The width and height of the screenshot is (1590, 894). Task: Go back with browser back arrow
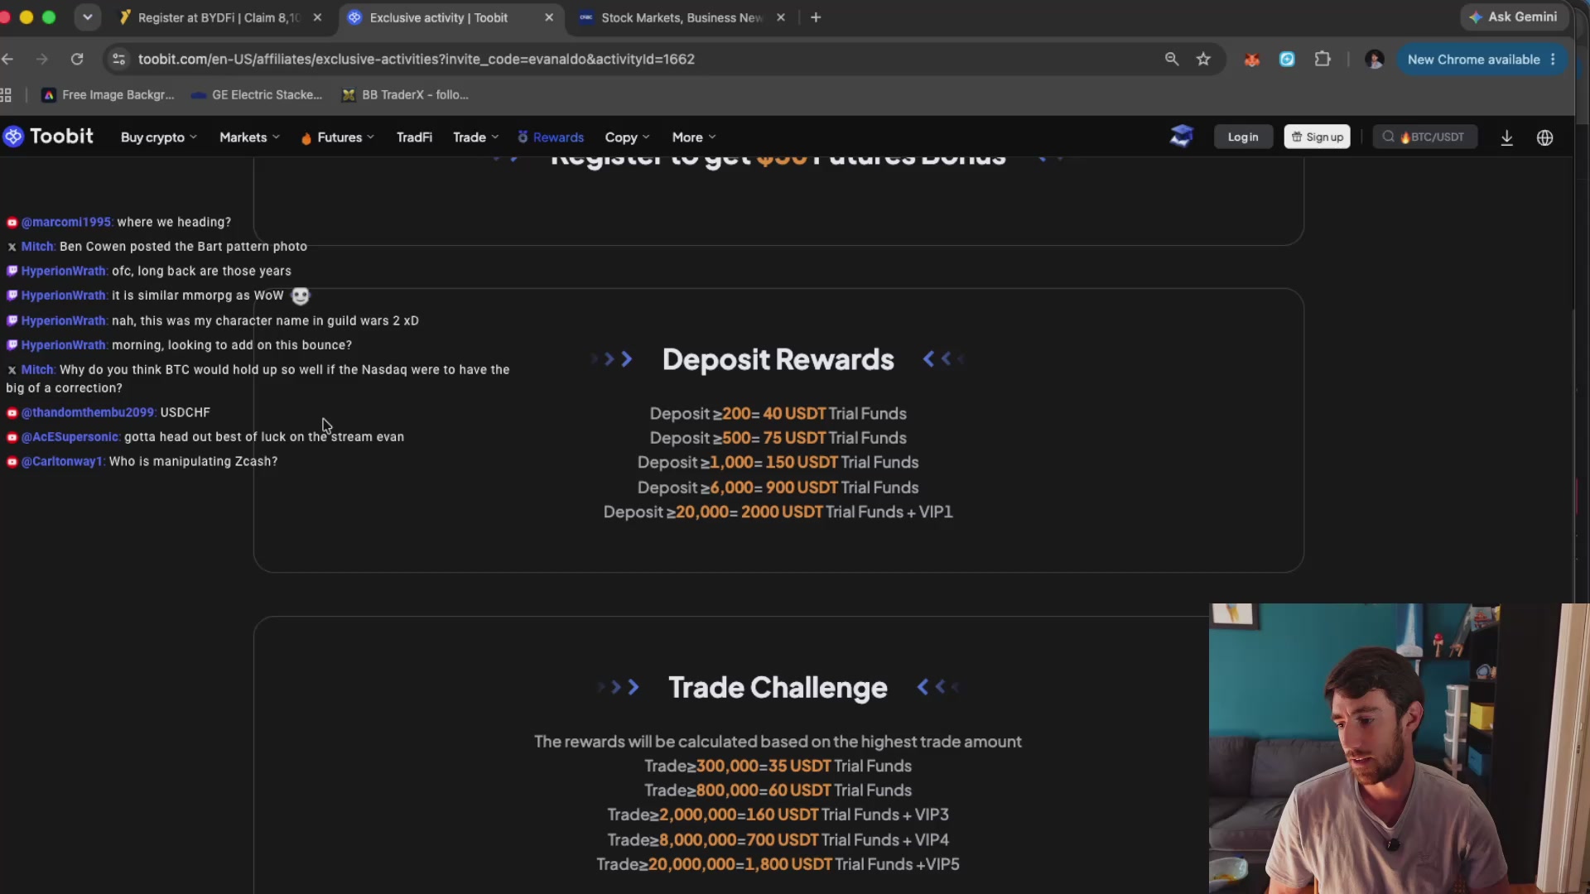pos(7,59)
